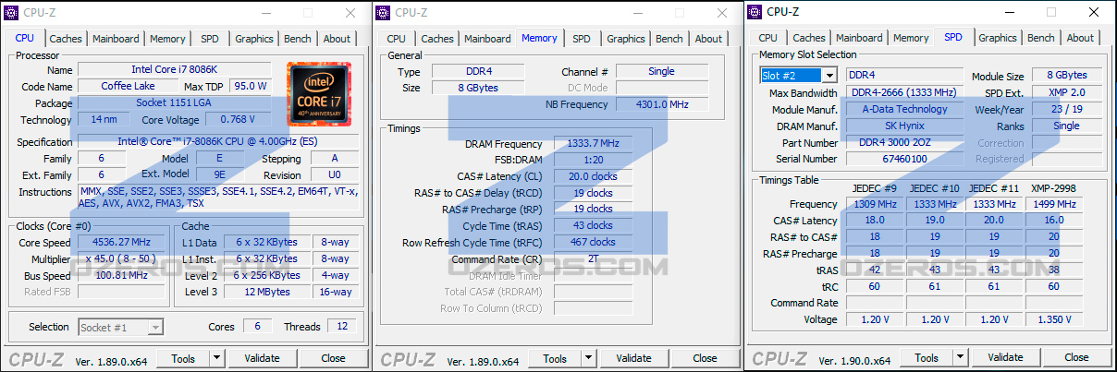
Task: Open Bench tab in left CPU-Z window
Action: (x=298, y=39)
